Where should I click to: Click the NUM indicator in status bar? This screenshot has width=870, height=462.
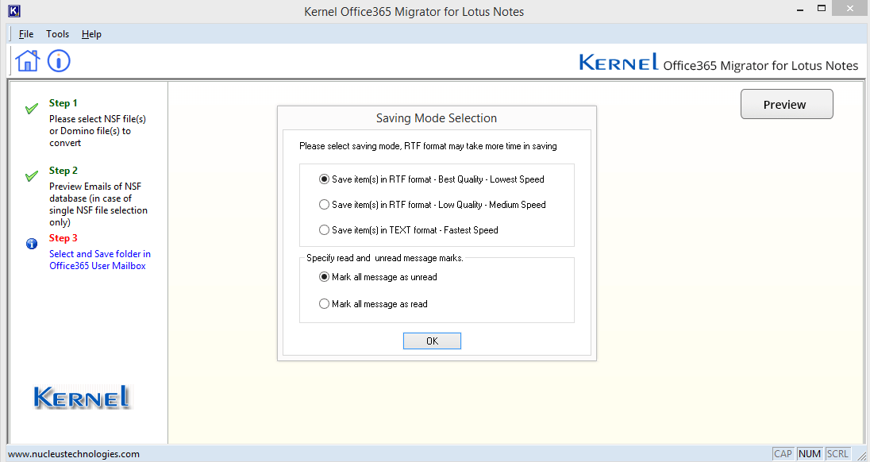click(810, 454)
